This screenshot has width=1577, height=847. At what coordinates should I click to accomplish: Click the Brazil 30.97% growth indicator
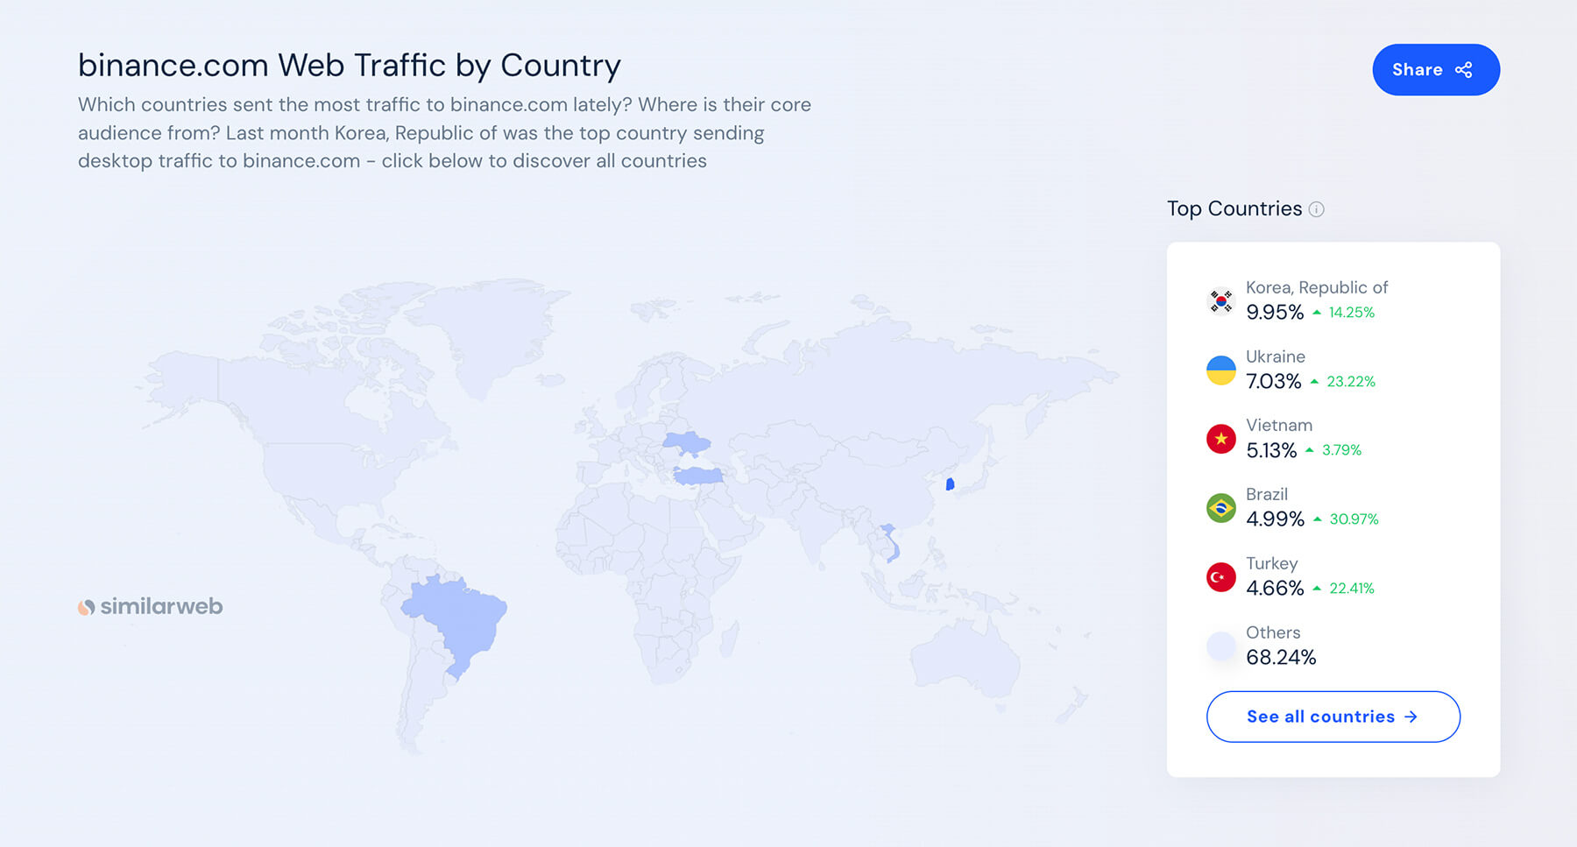pos(1346,519)
